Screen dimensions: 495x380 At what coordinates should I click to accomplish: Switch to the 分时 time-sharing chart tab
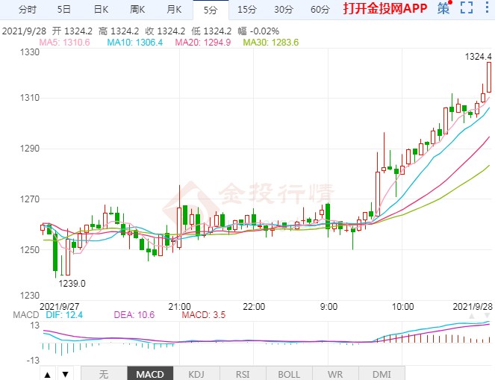(26, 10)
